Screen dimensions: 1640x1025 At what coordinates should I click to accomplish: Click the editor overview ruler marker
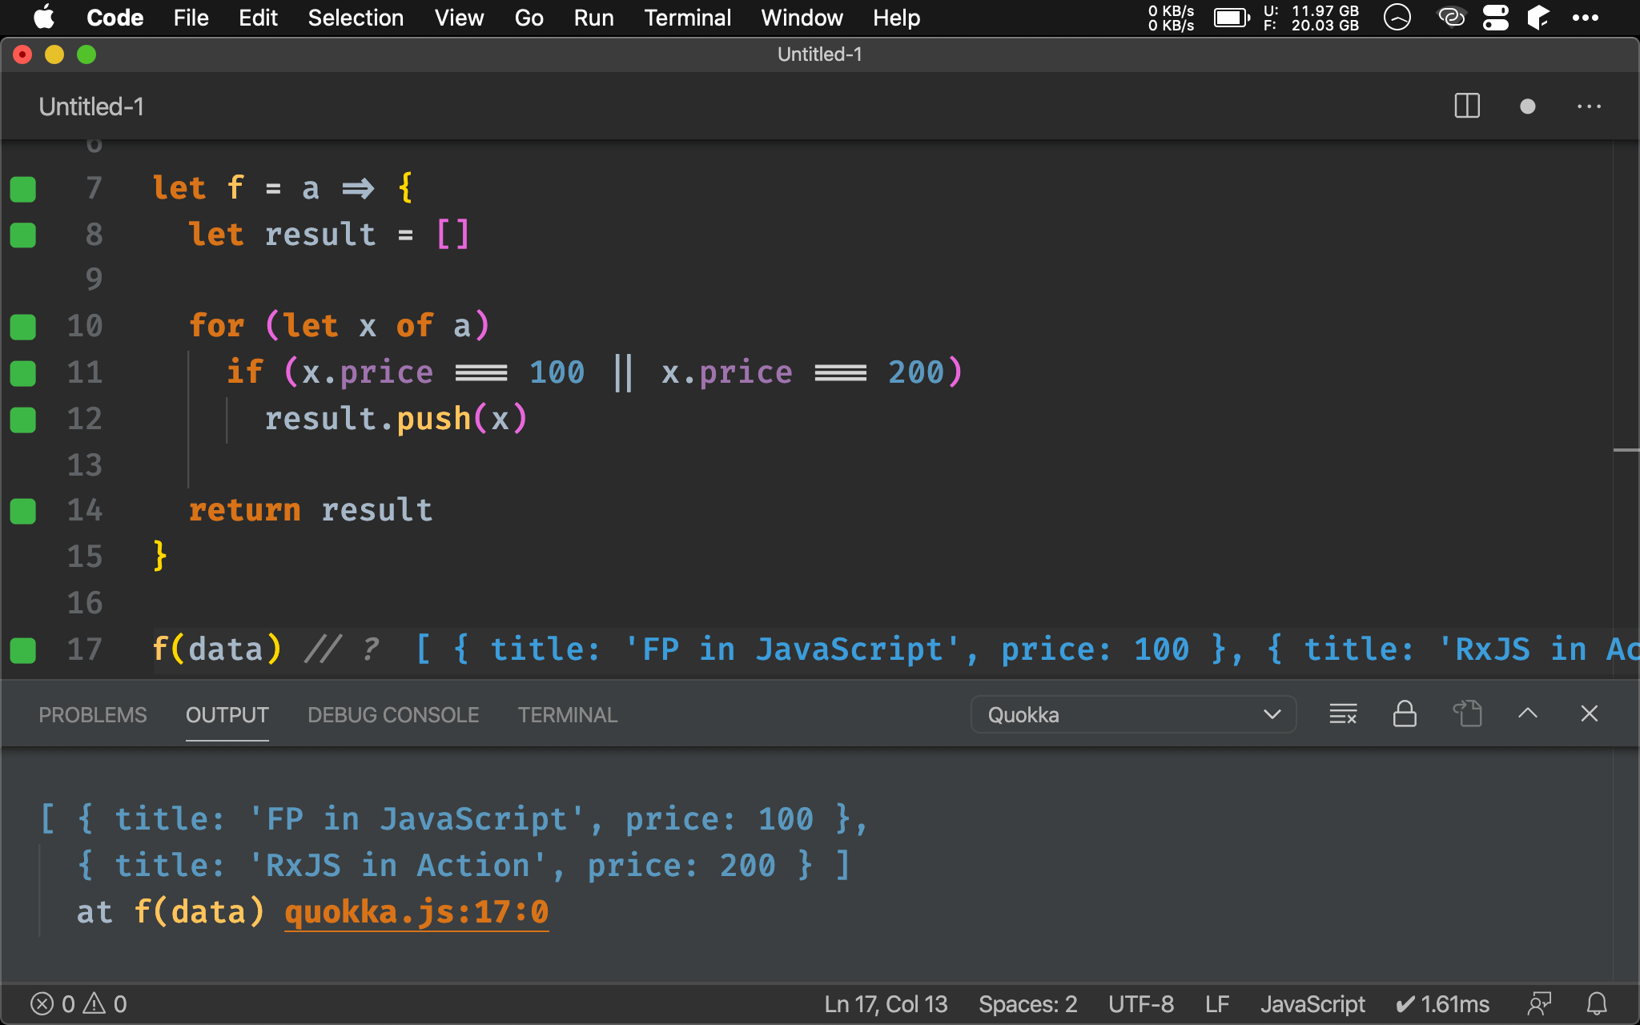[x=1626, y=450]
